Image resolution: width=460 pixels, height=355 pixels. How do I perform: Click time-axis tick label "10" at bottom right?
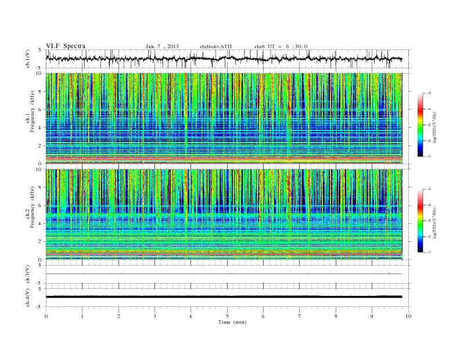[x=408, y=316]
